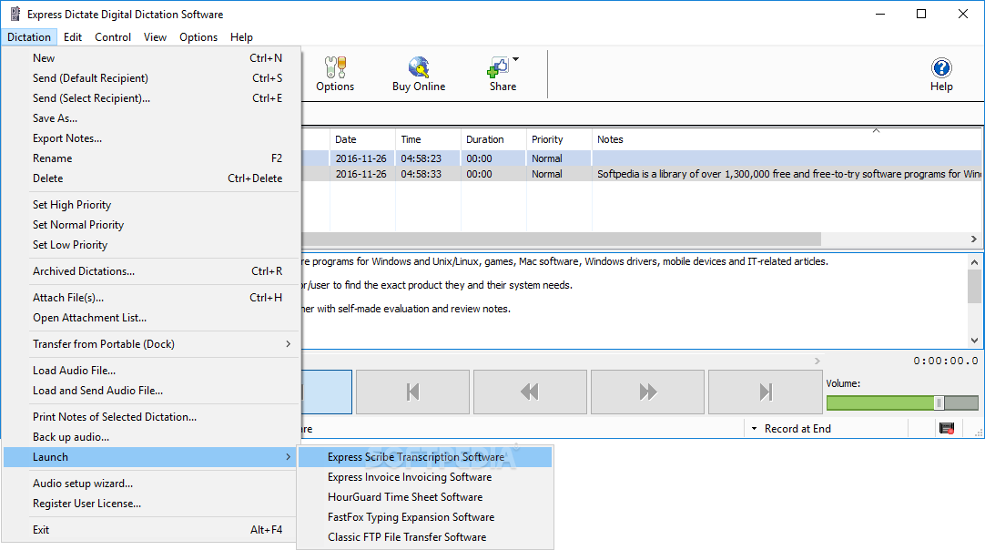Click the notes pane scroll down arrow
985x550 pixels.
click(974, 340)
